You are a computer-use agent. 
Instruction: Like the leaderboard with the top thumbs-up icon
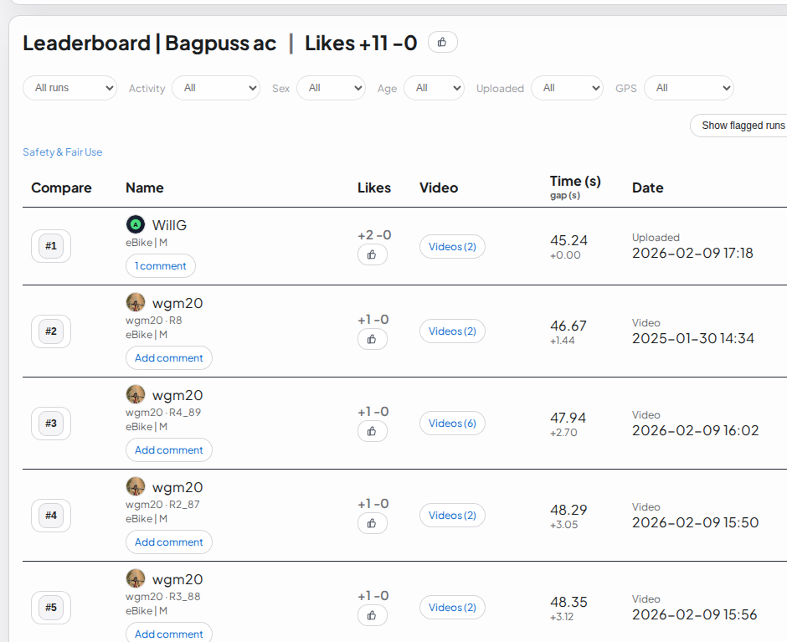[442, 42]
